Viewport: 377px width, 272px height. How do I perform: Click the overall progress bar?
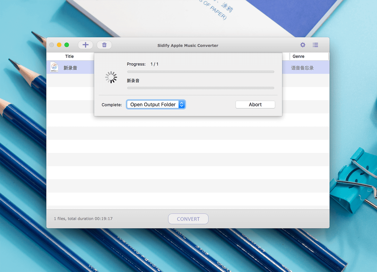click(201, 72)
